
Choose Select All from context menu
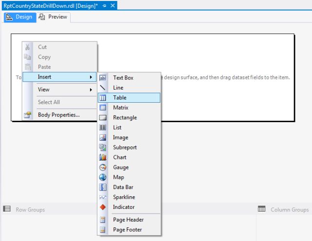(x=59, y=102)
